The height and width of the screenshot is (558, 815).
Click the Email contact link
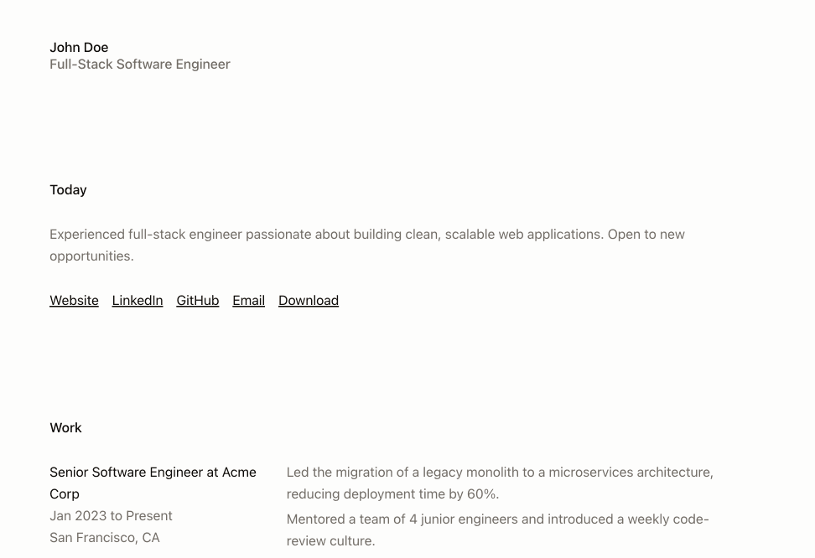(x=248, y=300)
